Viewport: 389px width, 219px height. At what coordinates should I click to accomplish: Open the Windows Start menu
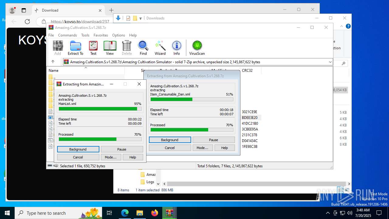coord(7,213)
